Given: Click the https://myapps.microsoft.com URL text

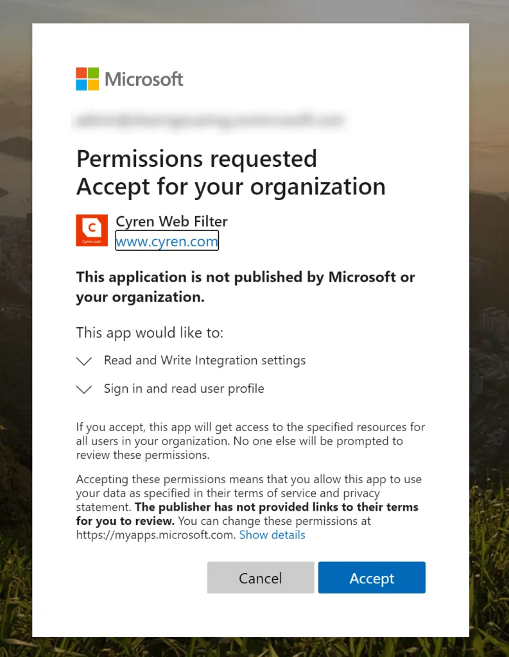Looking at the screenshot, I should tap(156, 535).
